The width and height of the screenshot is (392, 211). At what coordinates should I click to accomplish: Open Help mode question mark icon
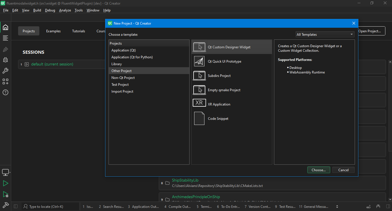5,92
